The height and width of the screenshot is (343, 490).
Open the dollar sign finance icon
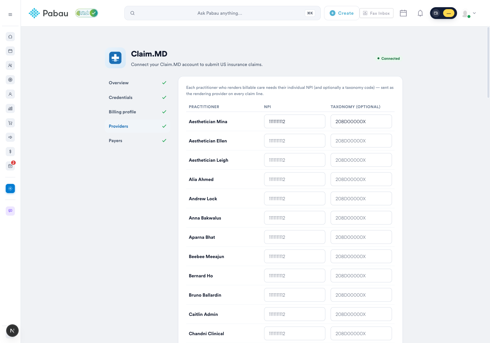(10, 152)
